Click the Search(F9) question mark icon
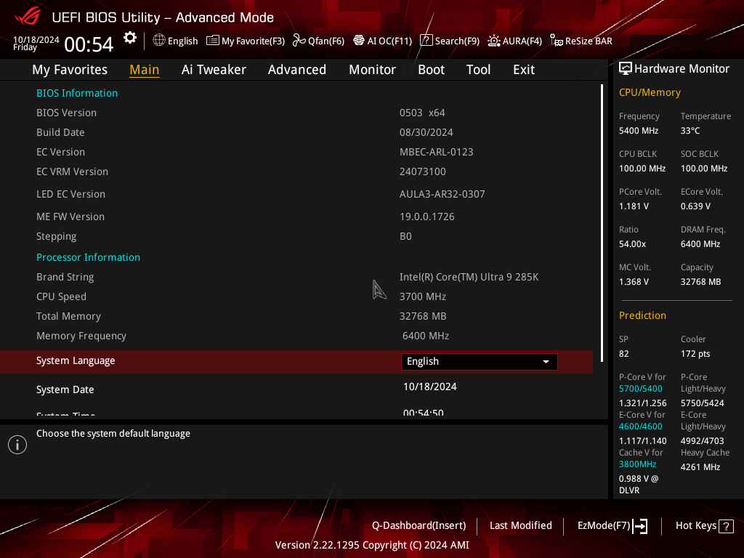The height and width of the screenshot is (558, 744). (x=426, y=41)
